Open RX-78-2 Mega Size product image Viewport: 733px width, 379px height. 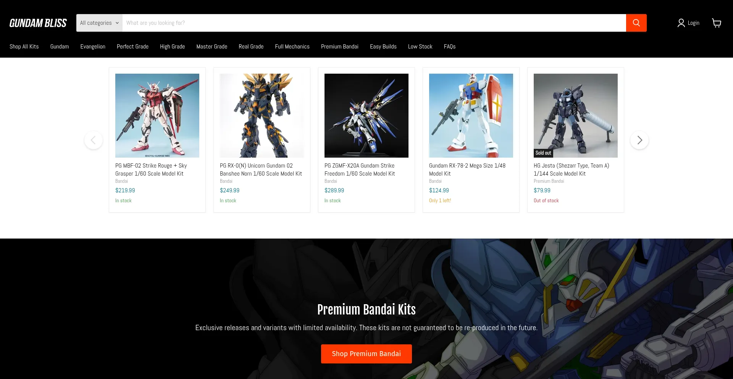471,116
